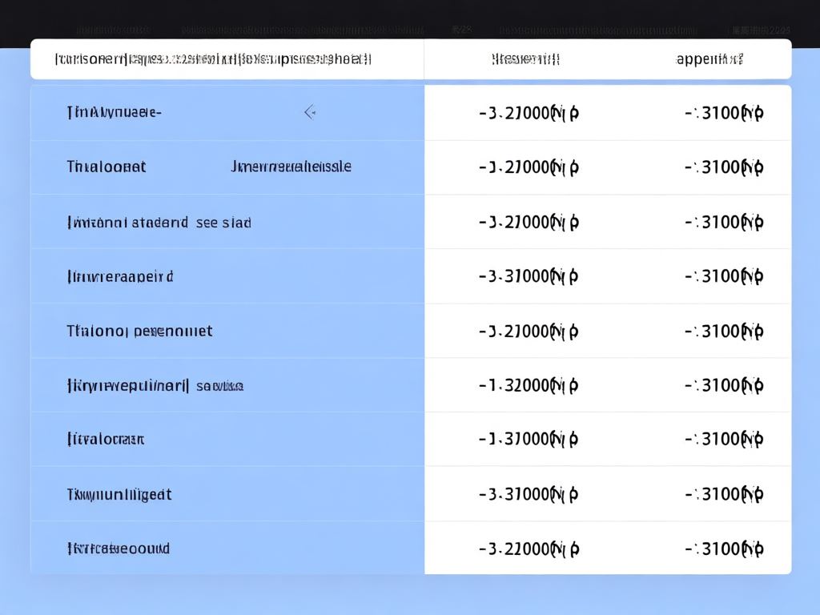Click the right column value in the fourth row
This screenshot has height=615, width=820.
pyautogui.click(x=724, y=276)
